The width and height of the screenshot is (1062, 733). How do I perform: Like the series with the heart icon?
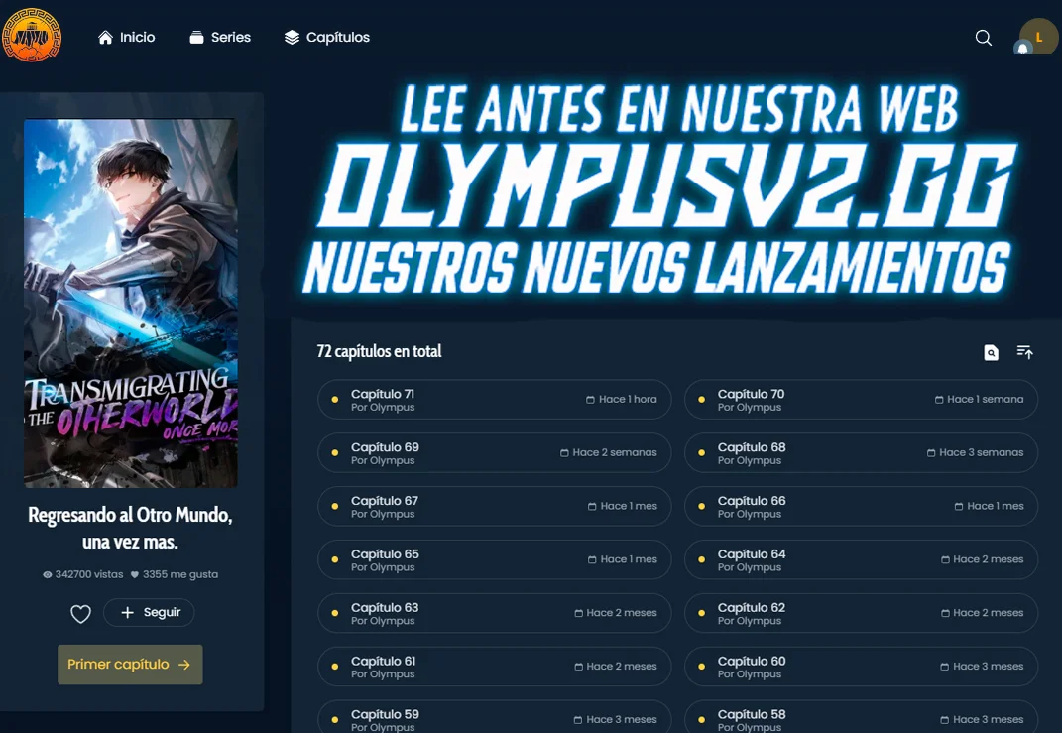pyautogui.click(x=80, y=614)
